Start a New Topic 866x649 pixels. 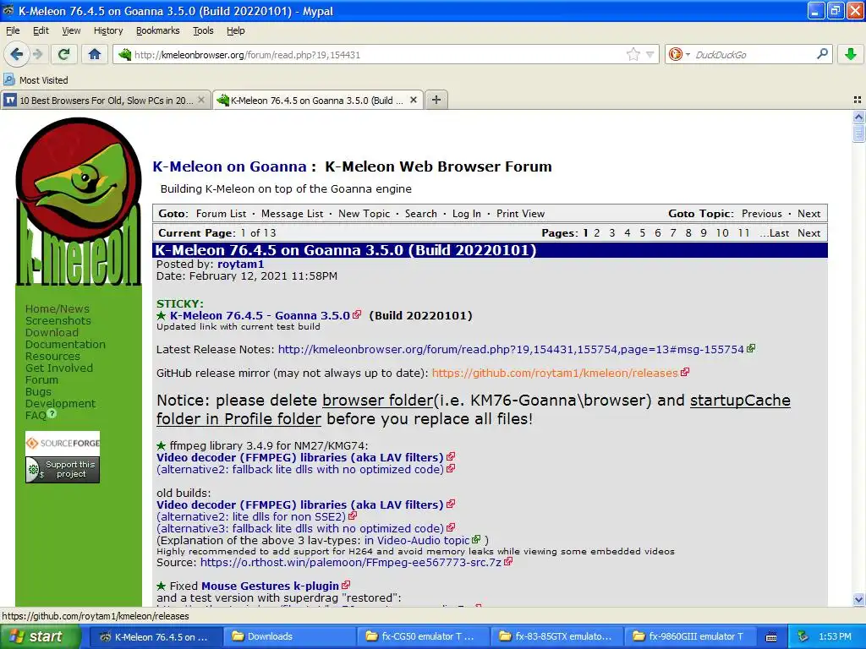point(364,214)
